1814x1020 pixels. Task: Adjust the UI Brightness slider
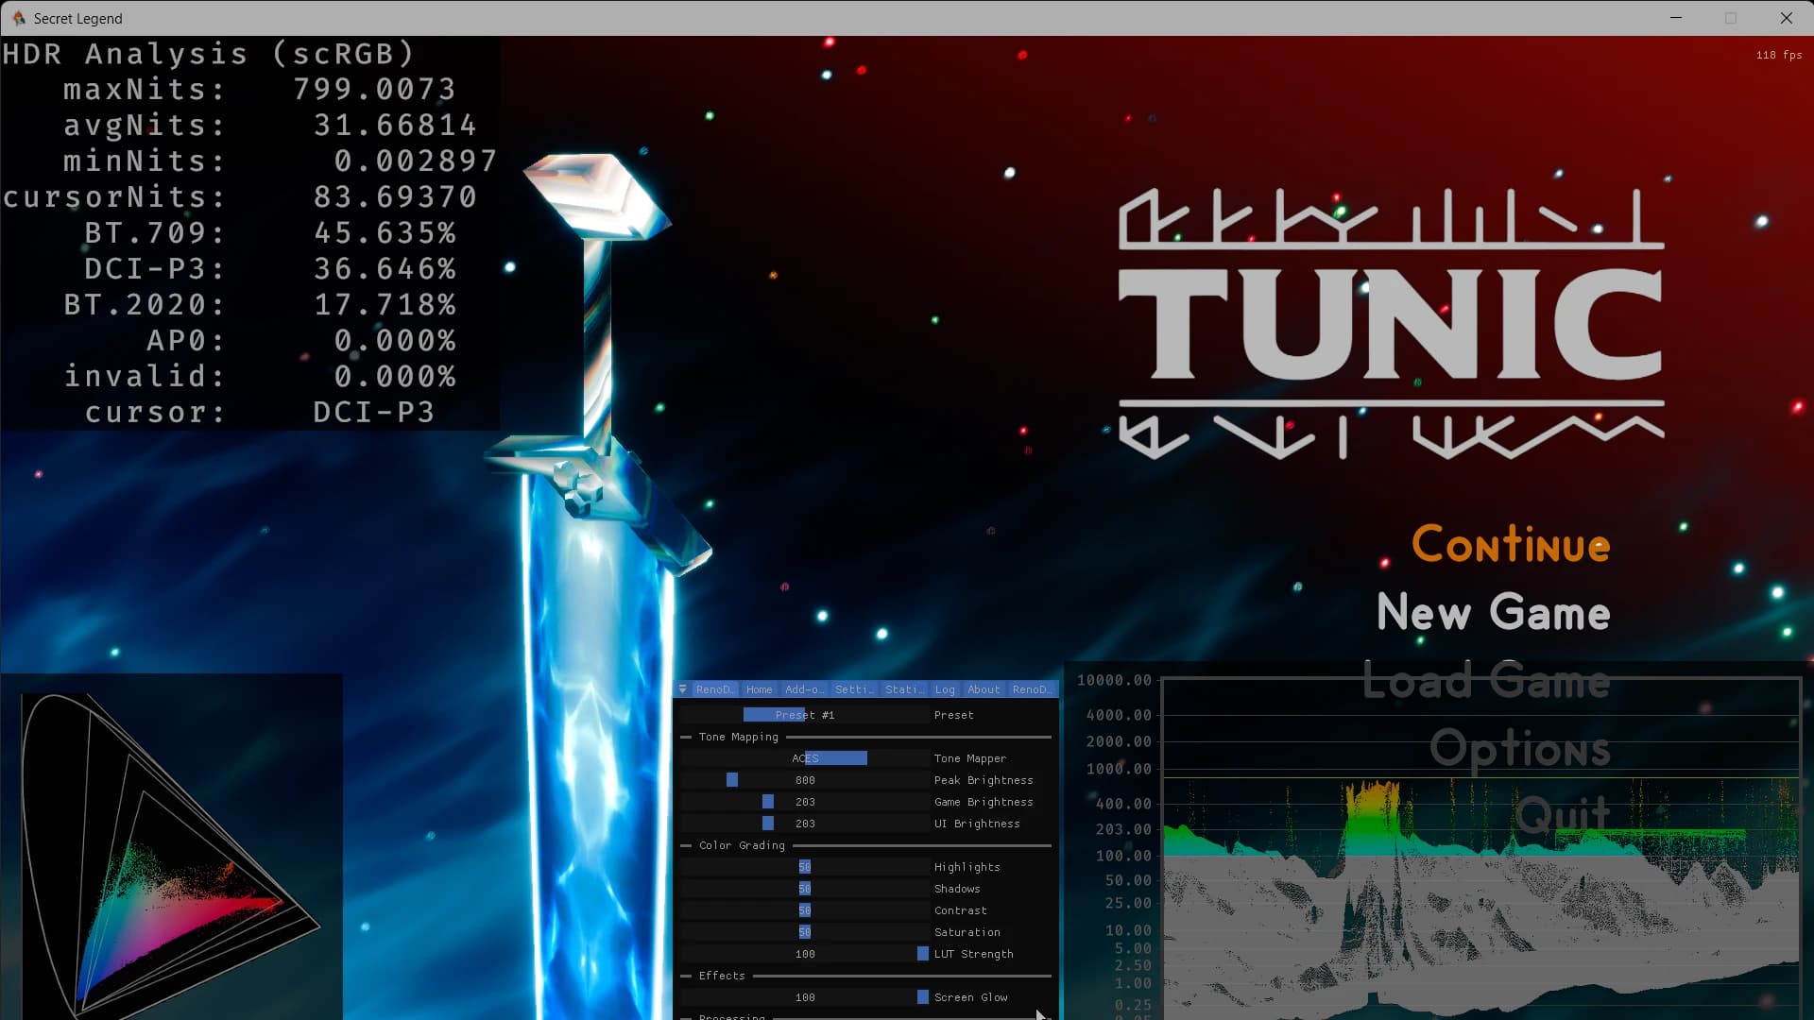click(805, 824)
